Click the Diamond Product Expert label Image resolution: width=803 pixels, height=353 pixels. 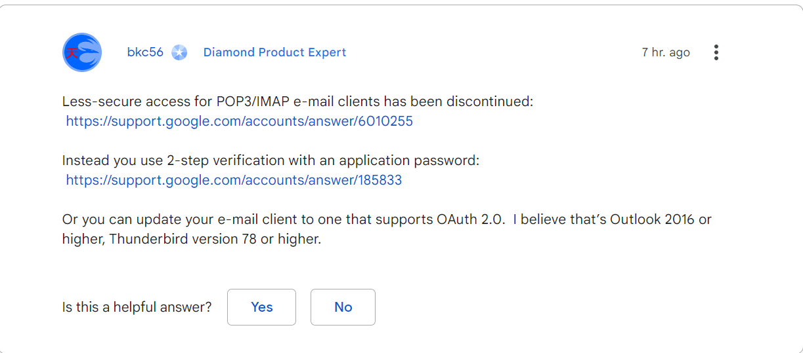[274, 52]
